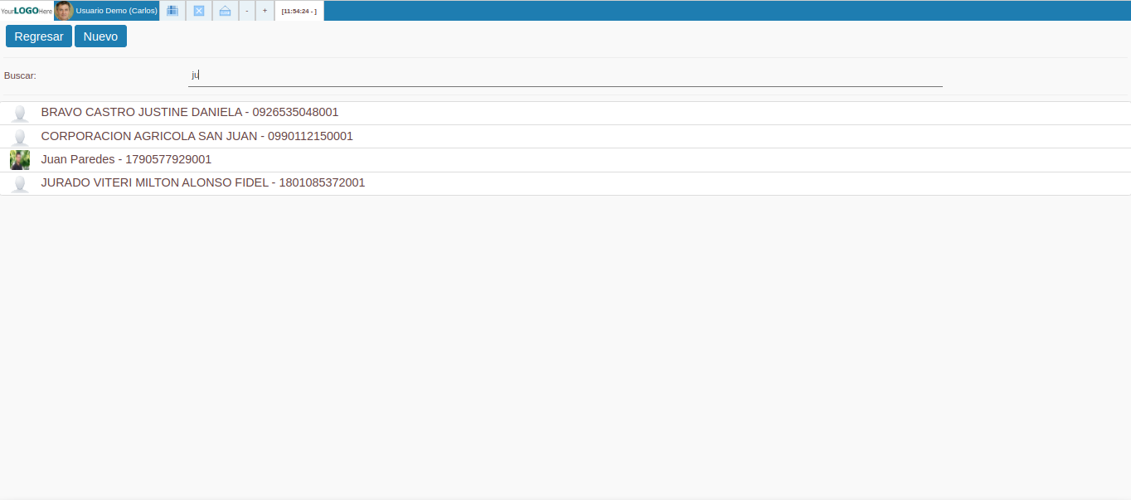The width and height of the screenshot is (1131, 500).
Task: Click the clock display 11:54:24
Action: pos(299,11)
